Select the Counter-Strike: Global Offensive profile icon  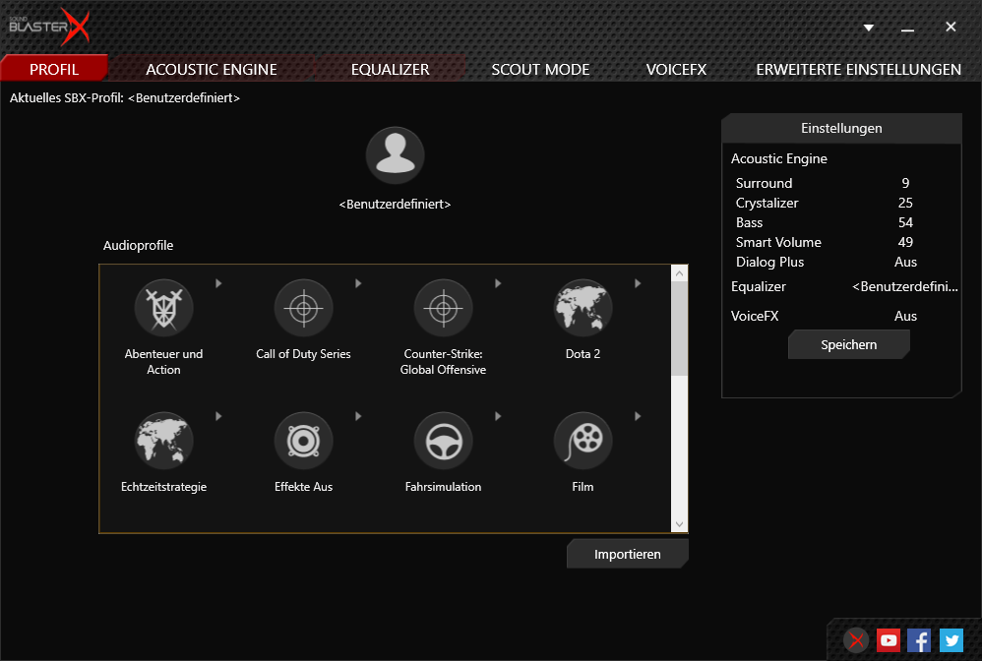coord(443,309)
